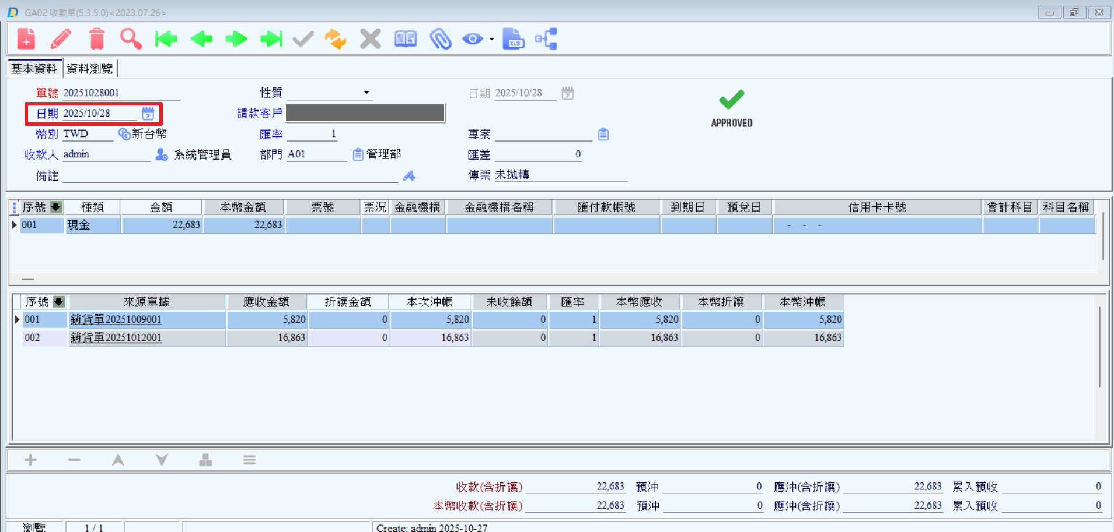The height and width of the screenshot is (532, 1114).
Task: Open dropdown arrow next to eye icon
Action: 491,40
